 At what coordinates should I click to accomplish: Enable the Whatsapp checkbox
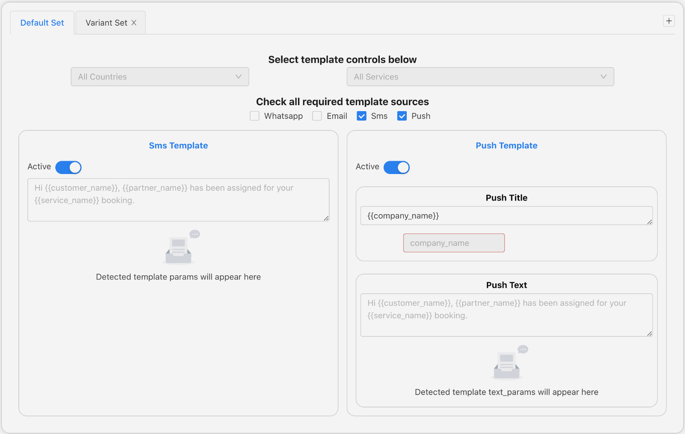[255, 116]
